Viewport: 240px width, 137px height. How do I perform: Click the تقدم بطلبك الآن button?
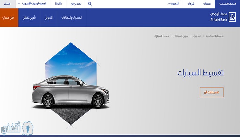pos(212,92)
